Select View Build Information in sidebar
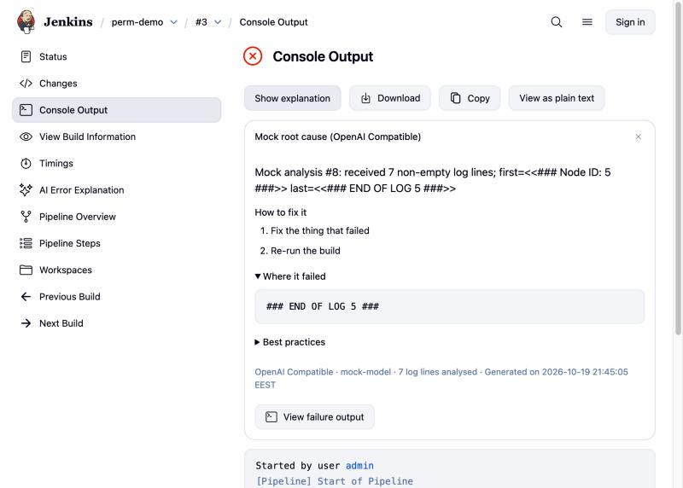The image size is (683, 488). click(x=116, y=137)
